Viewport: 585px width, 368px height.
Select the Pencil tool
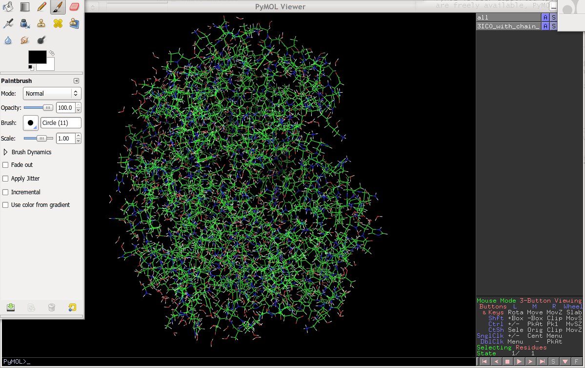[41, 6]
